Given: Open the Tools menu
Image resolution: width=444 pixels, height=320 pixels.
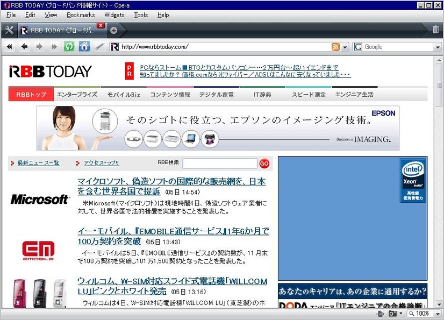Looking at the screenshot, I should point(141,15).
